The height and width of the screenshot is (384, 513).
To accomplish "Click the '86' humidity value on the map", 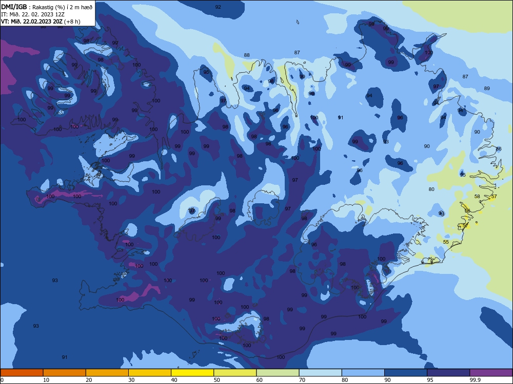I will coord(499,148).
